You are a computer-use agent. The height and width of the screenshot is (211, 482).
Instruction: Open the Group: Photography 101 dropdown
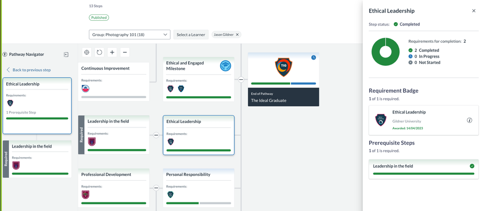pyautogui.click(x=129, y=35)
